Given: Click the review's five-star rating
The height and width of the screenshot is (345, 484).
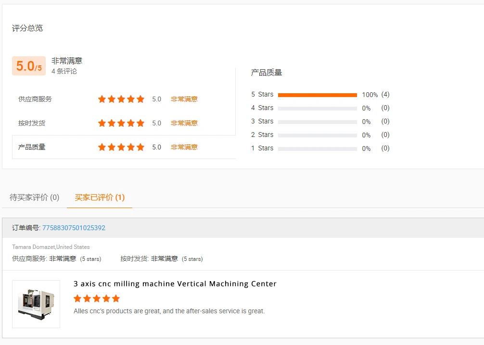Looking at the screenshot, I should 97,298.
